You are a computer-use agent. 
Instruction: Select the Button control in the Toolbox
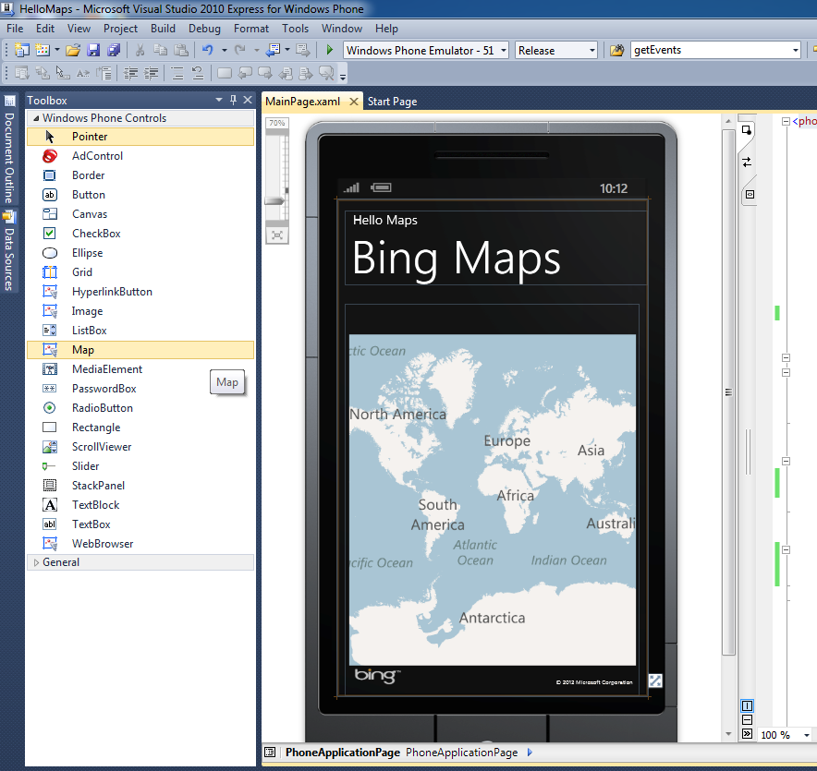pos(140,195)
